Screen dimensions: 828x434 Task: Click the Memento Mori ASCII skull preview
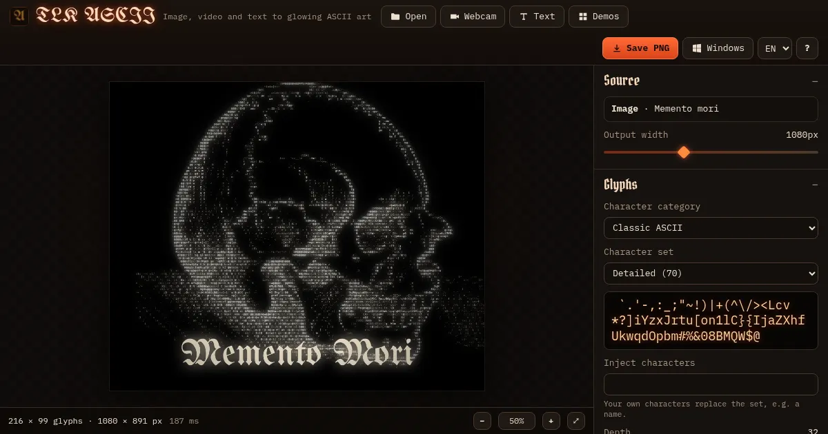[x=297, y=236]
